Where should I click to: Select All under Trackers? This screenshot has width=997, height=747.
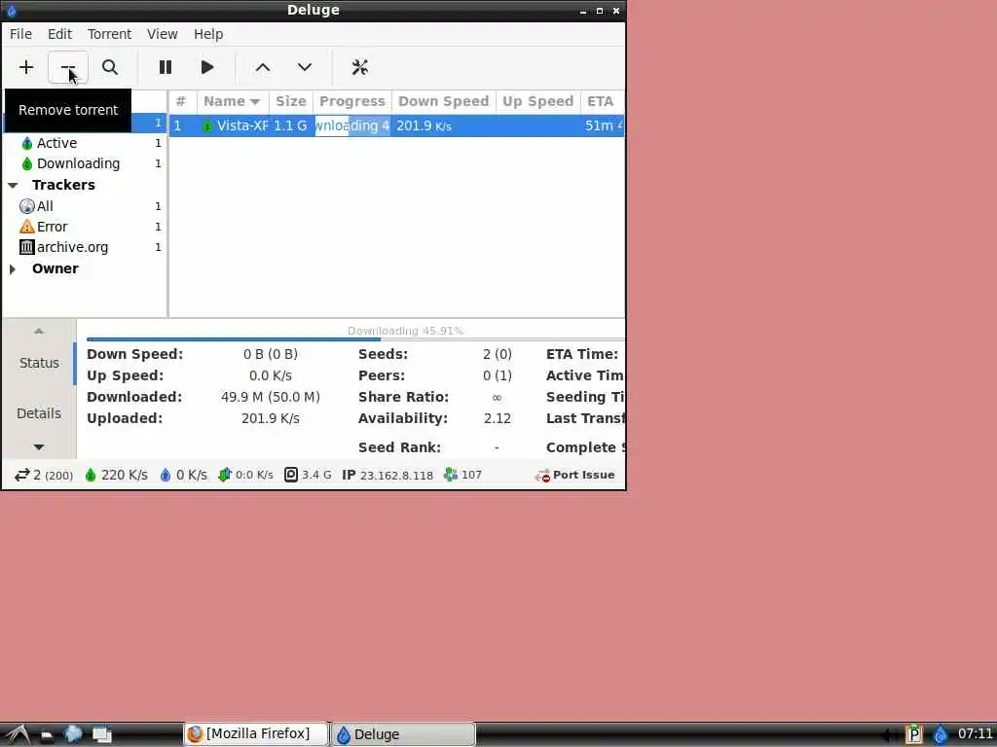(85, 206)
